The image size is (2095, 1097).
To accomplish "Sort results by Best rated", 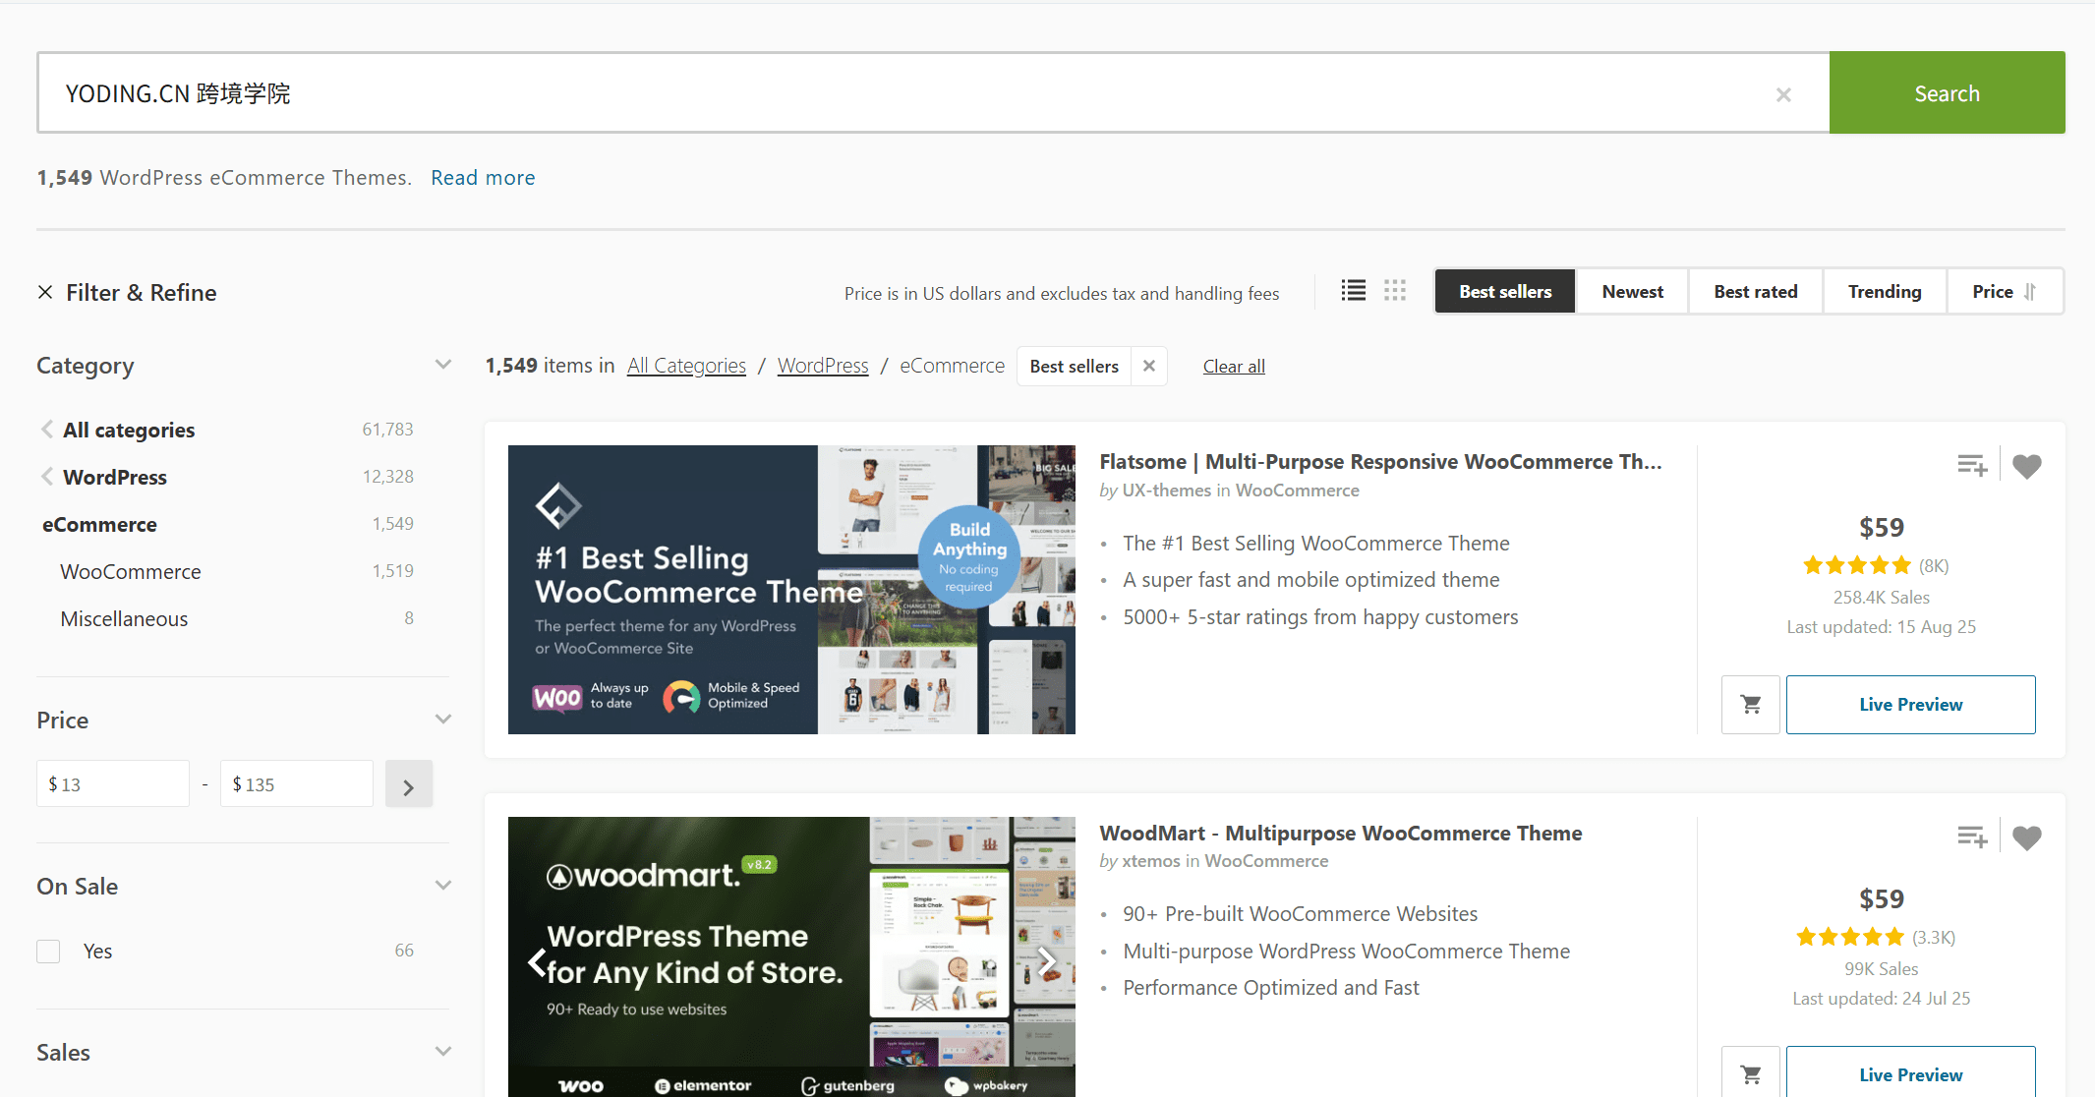I will coord(1755,291).
